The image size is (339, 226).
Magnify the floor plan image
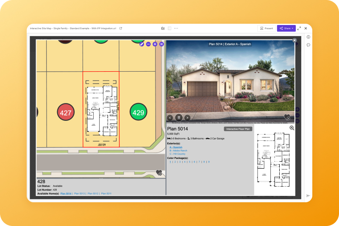point(292,128)
